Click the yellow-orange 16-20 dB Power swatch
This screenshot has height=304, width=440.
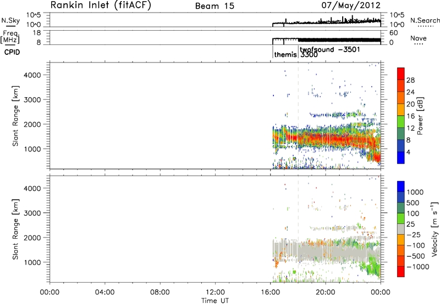click(401, 110)
